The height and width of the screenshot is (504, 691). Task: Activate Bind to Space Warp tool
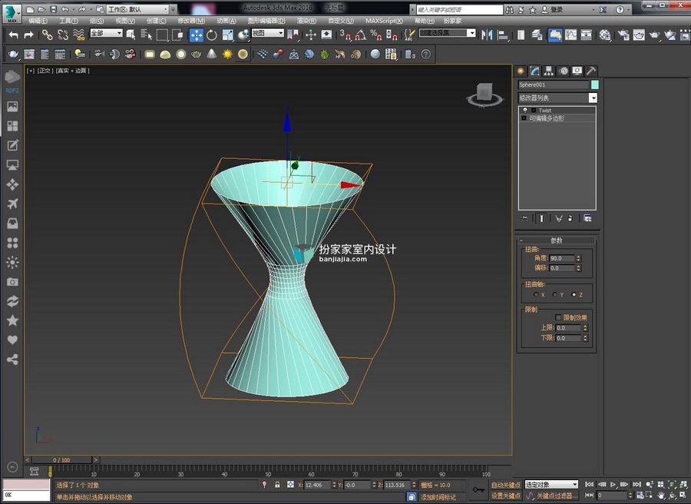coord(79,35)
